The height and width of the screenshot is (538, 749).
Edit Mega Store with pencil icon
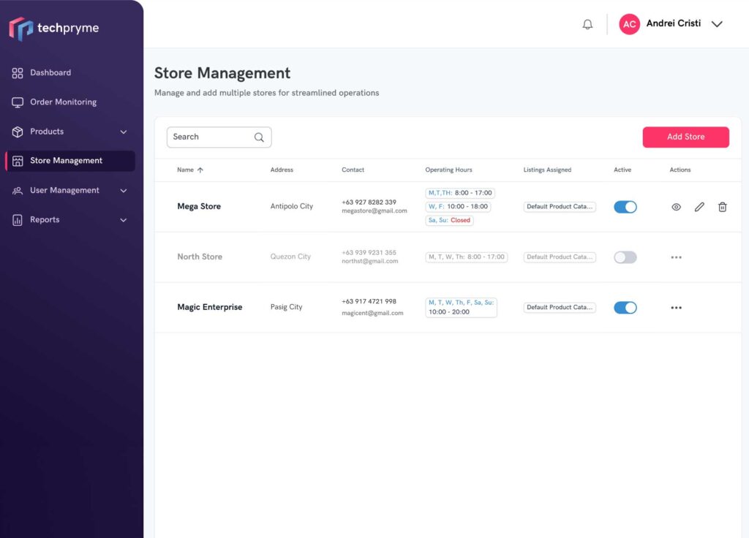699,207
